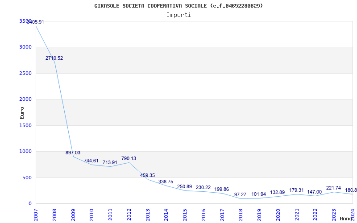This screenshot has height=223, width=357.
Task: Click the 2014 x-axis tick label
Action: [166, 215]
